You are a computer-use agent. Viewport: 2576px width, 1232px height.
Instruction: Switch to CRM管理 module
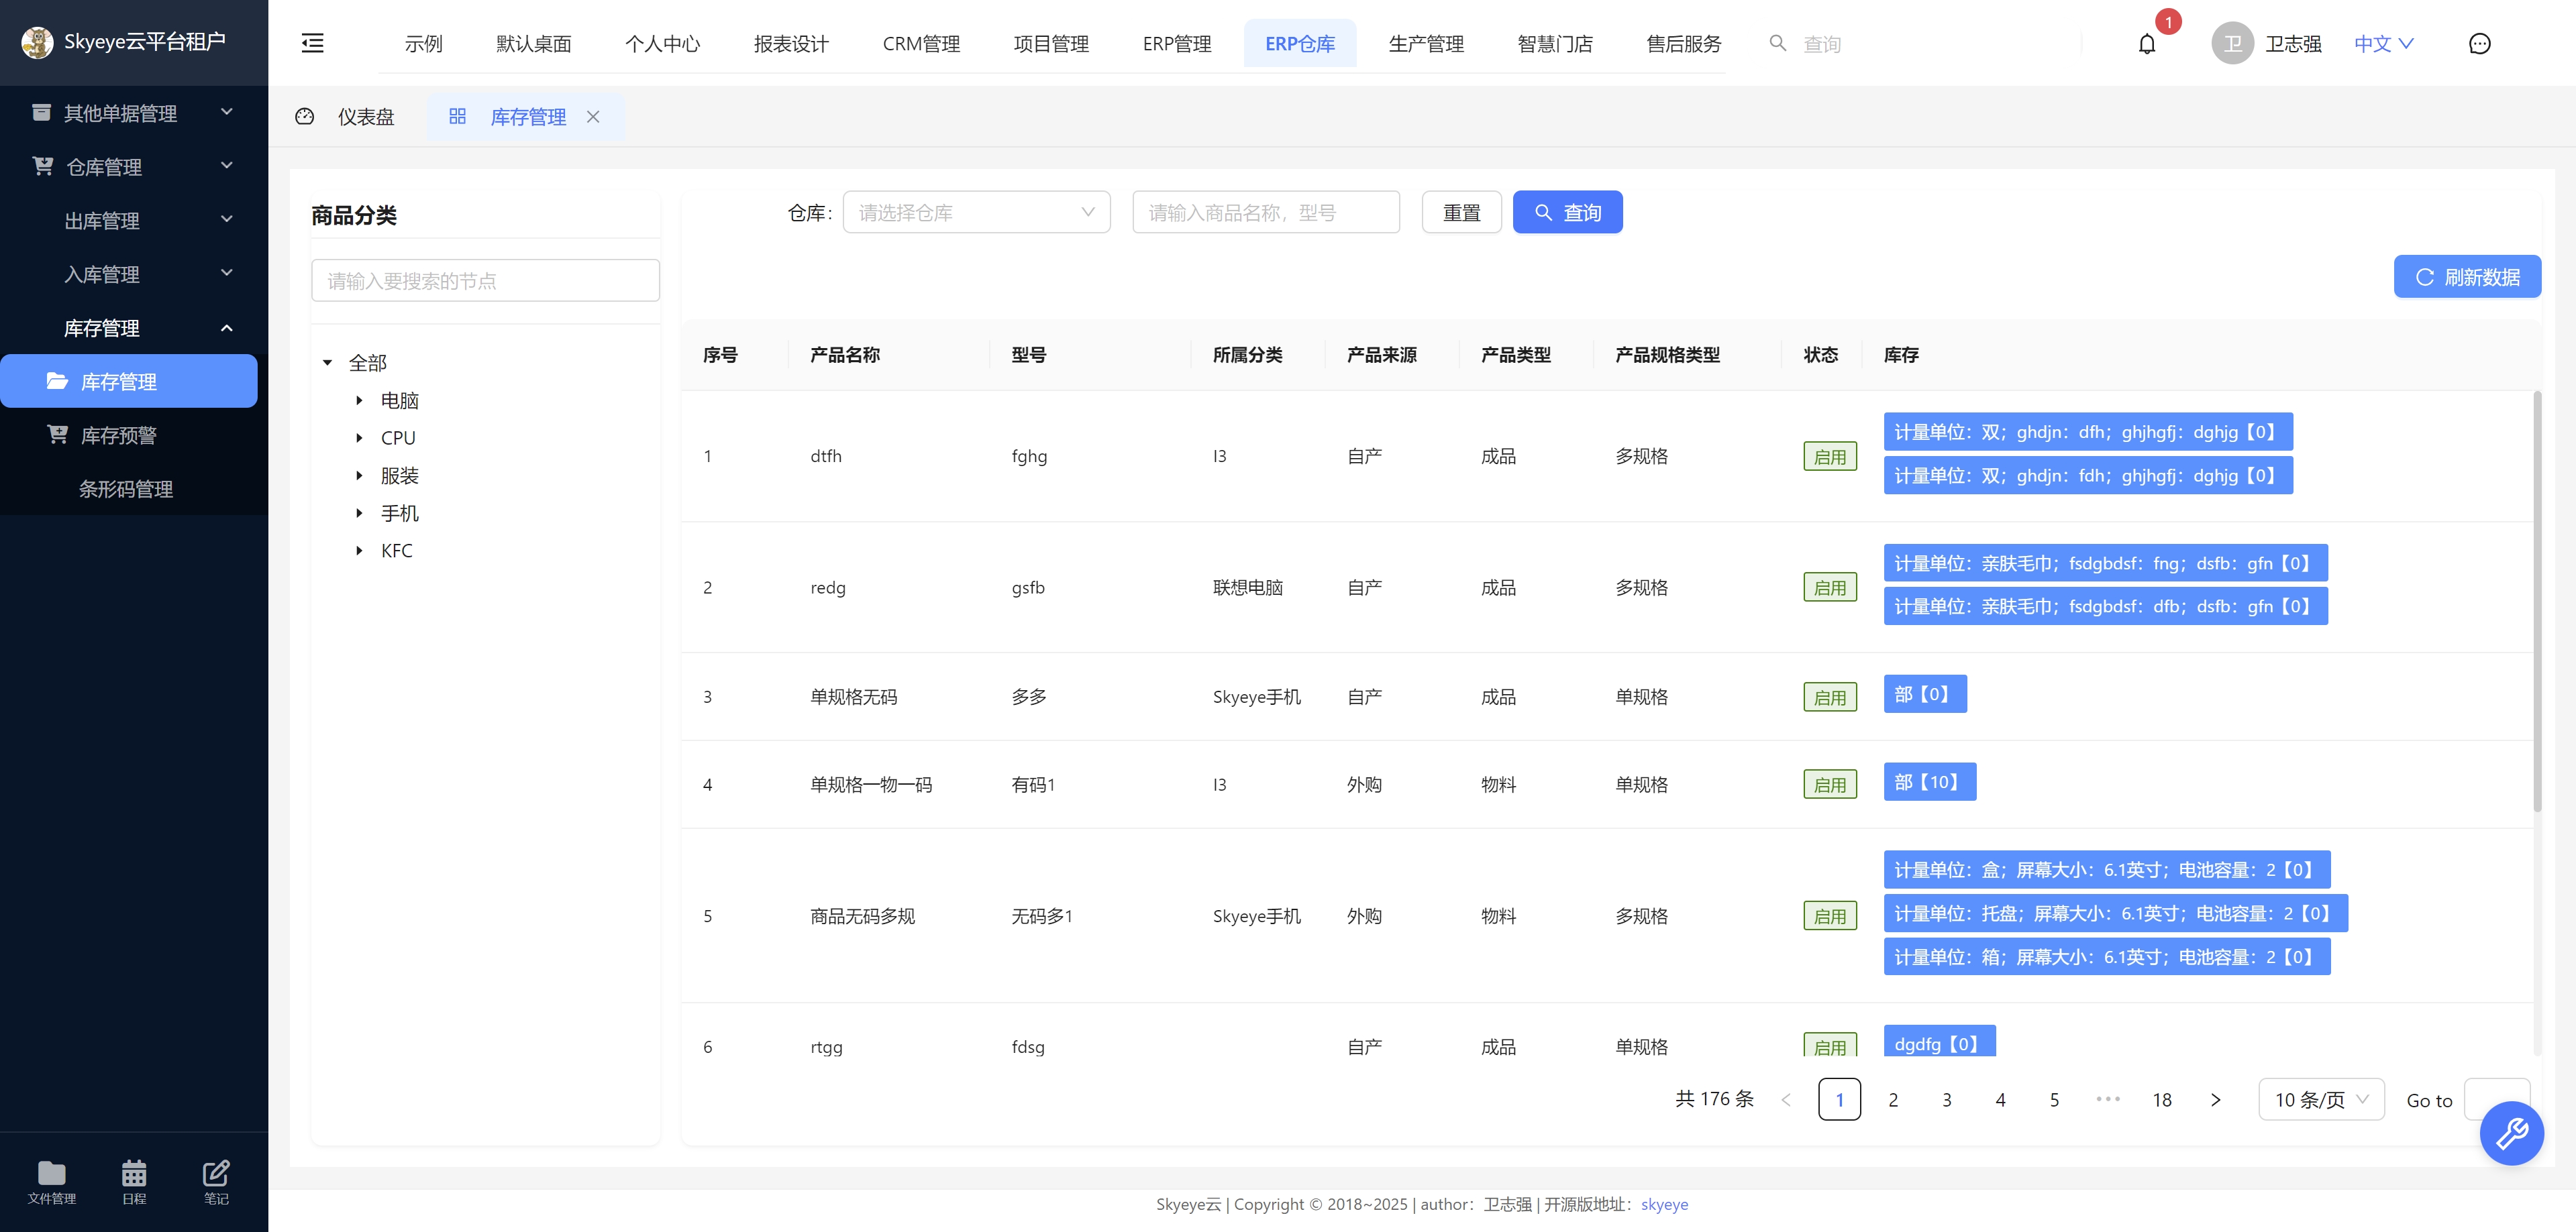coord(921,44)
